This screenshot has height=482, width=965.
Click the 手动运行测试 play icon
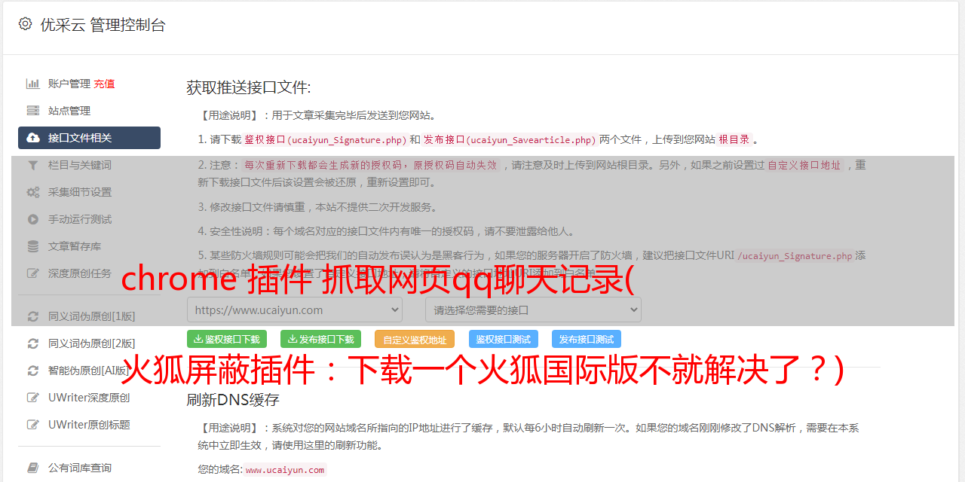click(33, 219)
